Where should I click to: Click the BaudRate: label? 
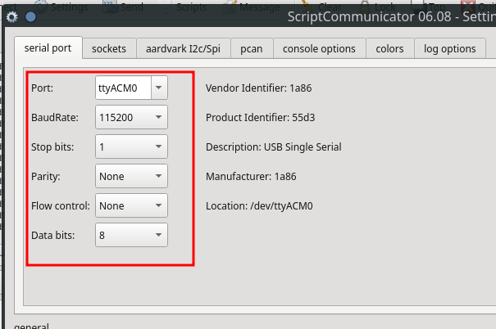[x=55, y=118]
